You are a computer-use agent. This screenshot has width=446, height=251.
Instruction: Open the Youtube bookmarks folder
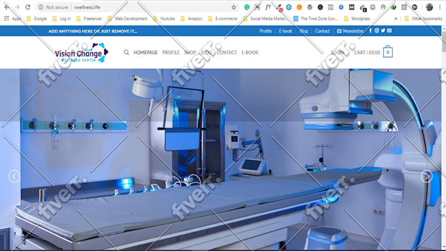(x=164, y=18)
